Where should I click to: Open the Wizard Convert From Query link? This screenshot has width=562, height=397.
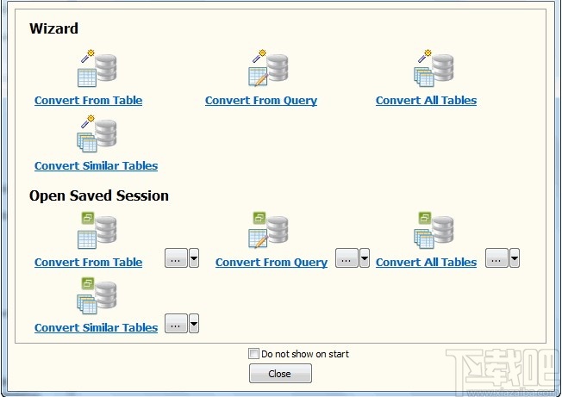click(x=261, y=101)
